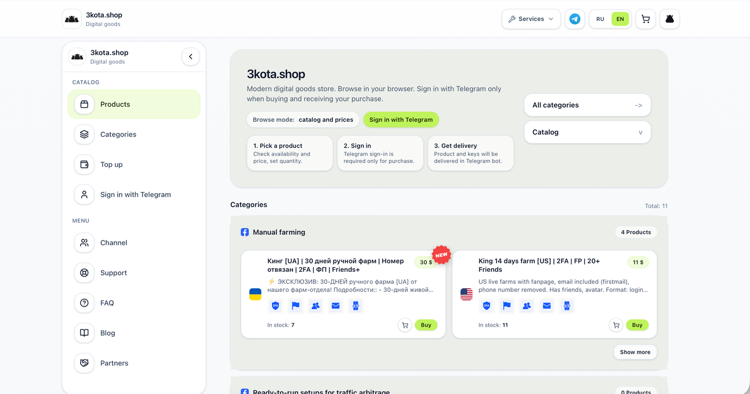Expand the Catalog dropdown
The image size is (750, 394).
tap(587, 132)
